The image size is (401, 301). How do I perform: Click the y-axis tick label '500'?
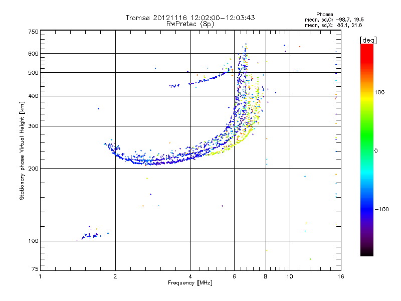coord(33,73)
